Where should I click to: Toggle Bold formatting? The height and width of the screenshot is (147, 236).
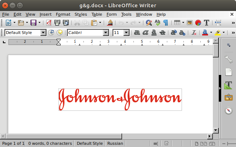point(137,33)
